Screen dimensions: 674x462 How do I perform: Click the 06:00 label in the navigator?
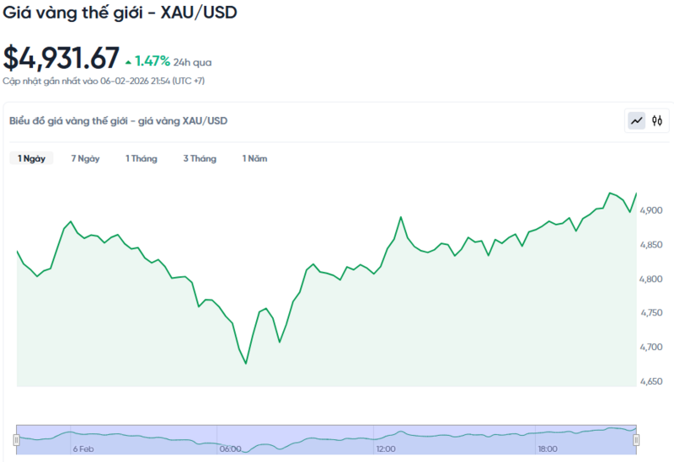click(229, 449)
